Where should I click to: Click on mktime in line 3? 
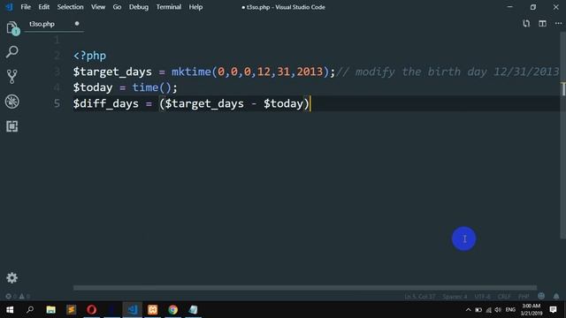click(191, 72)
